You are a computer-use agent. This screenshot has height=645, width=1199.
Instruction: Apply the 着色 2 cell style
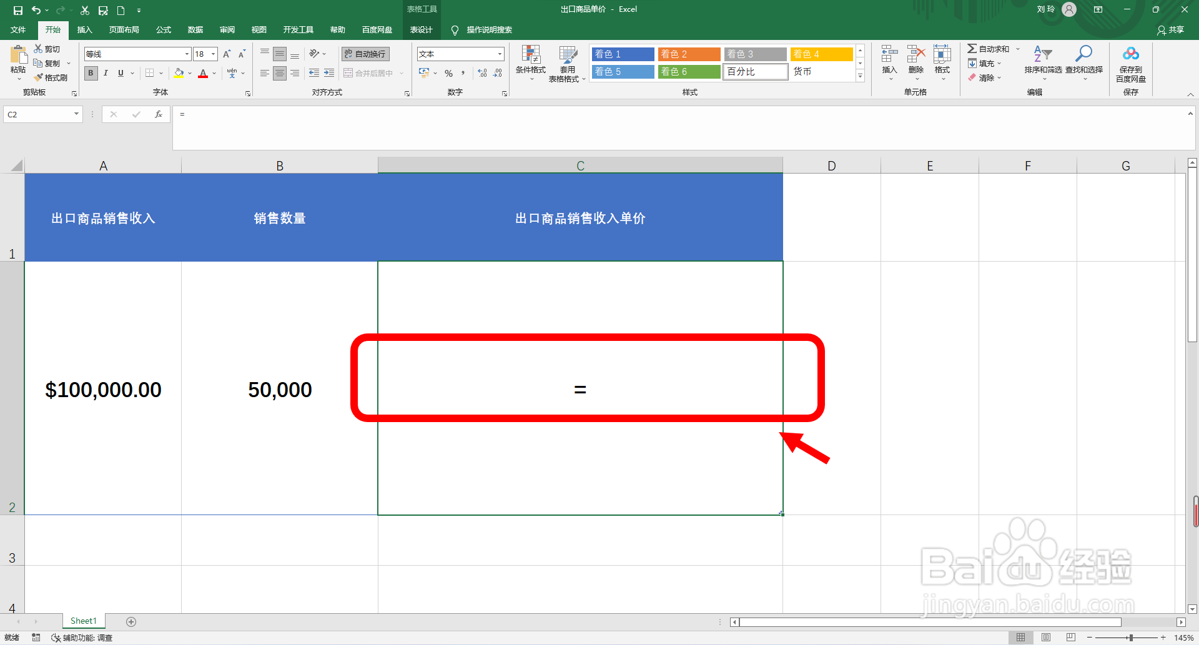coord(689,54)
